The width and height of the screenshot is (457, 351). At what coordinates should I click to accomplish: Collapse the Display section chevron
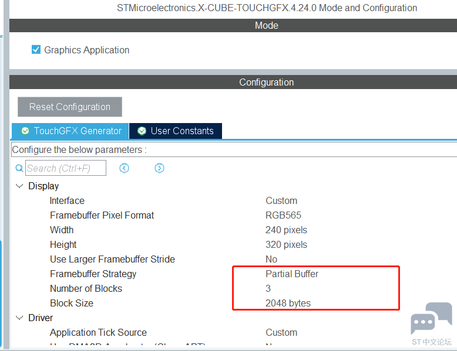tap(19, 186)
